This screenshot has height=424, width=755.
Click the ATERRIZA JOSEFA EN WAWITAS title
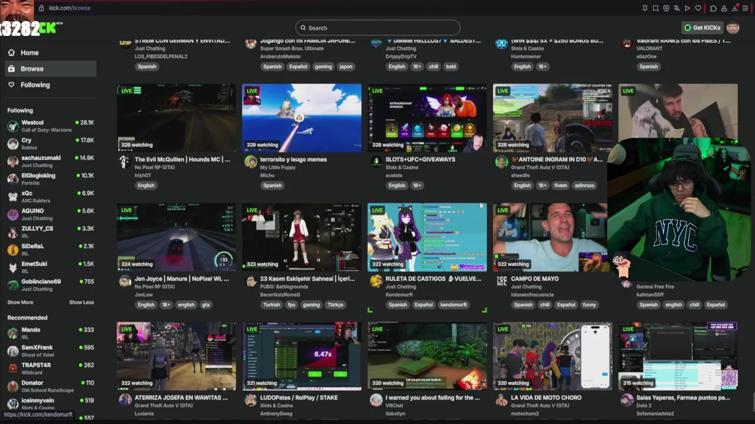[x=181, y=397]
